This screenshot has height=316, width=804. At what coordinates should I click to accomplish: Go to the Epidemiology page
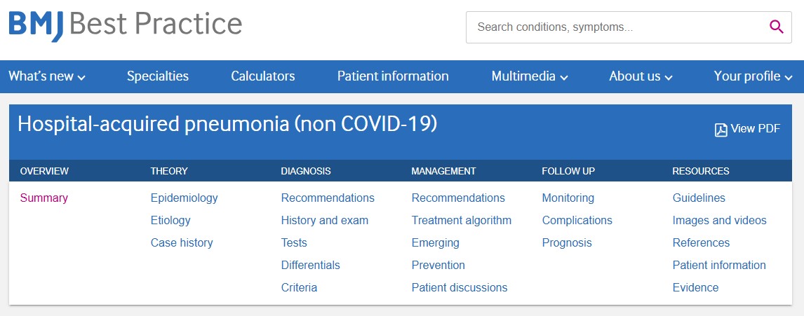185,198
